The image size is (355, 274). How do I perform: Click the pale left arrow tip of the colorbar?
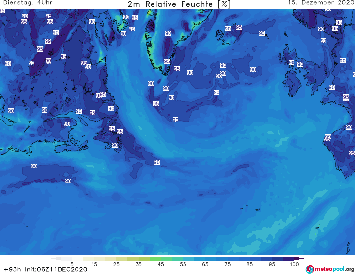coord(56,259)
